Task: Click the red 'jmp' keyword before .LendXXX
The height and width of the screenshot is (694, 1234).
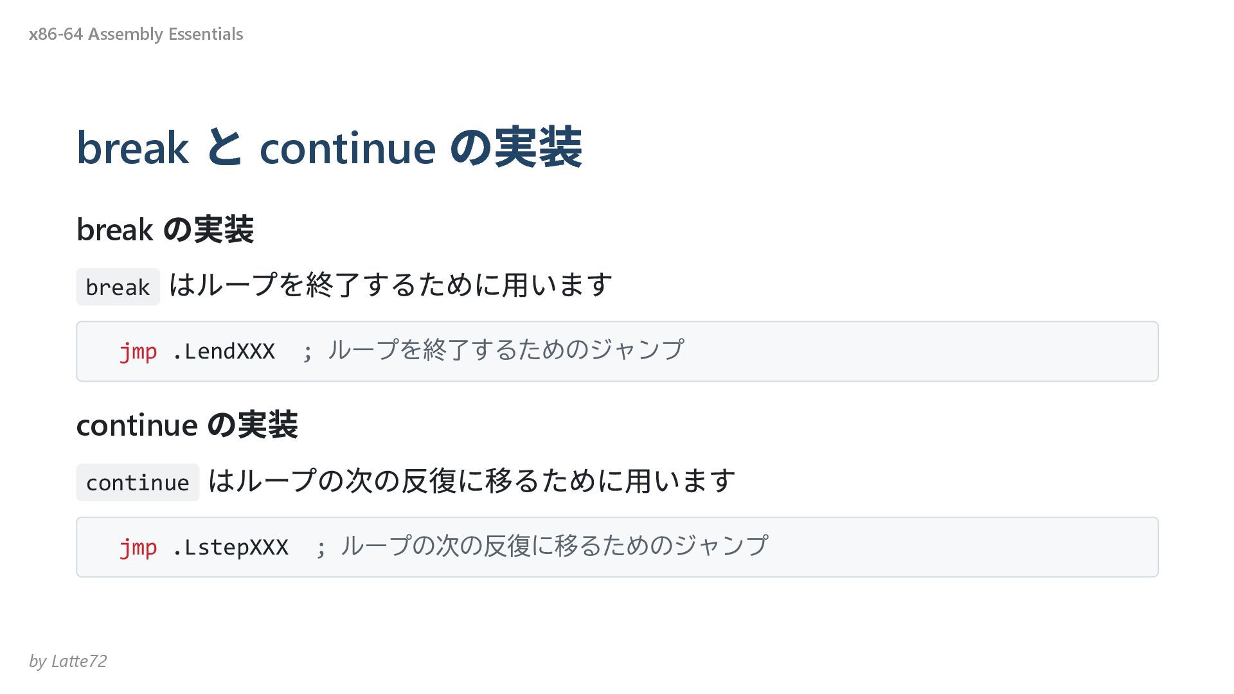Action: point(138,351)
